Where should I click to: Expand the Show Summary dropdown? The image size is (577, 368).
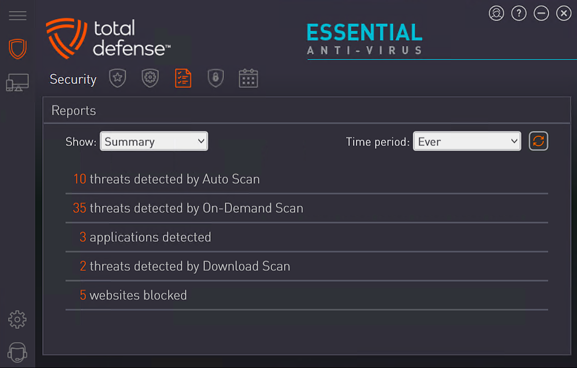coord(154,141)
